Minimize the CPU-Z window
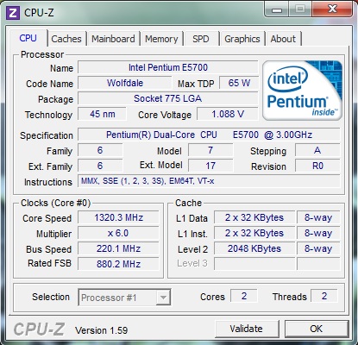358x345 pixels. coord(277,9)
